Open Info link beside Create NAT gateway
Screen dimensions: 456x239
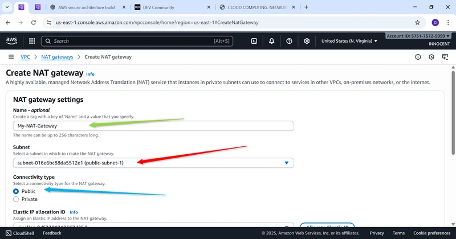(90, 74)
